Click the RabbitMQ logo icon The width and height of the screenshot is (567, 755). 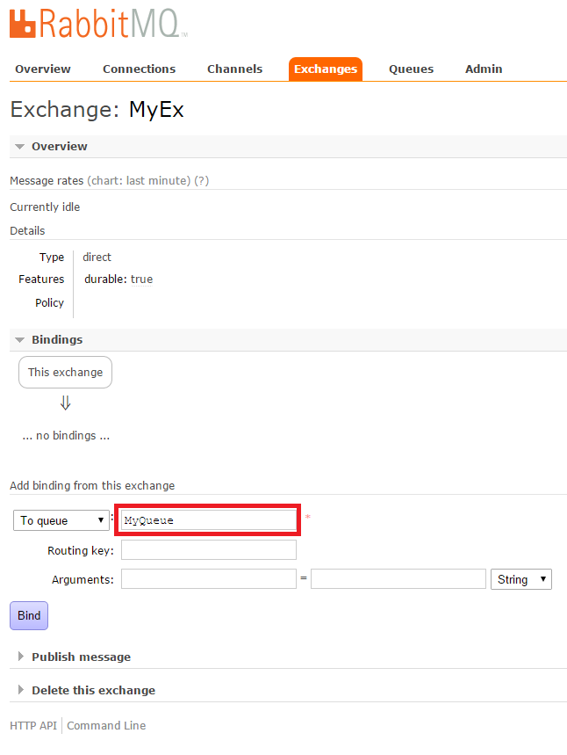[x=24, y=24]
